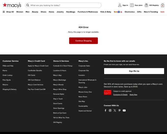
Task: Open Shipping & Delivery link
Action: click(x=9, y=89)
